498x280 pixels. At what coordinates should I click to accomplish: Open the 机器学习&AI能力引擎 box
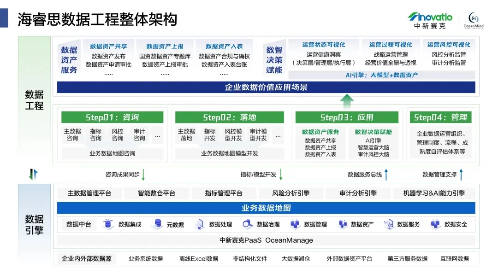[x=434, y=193]
